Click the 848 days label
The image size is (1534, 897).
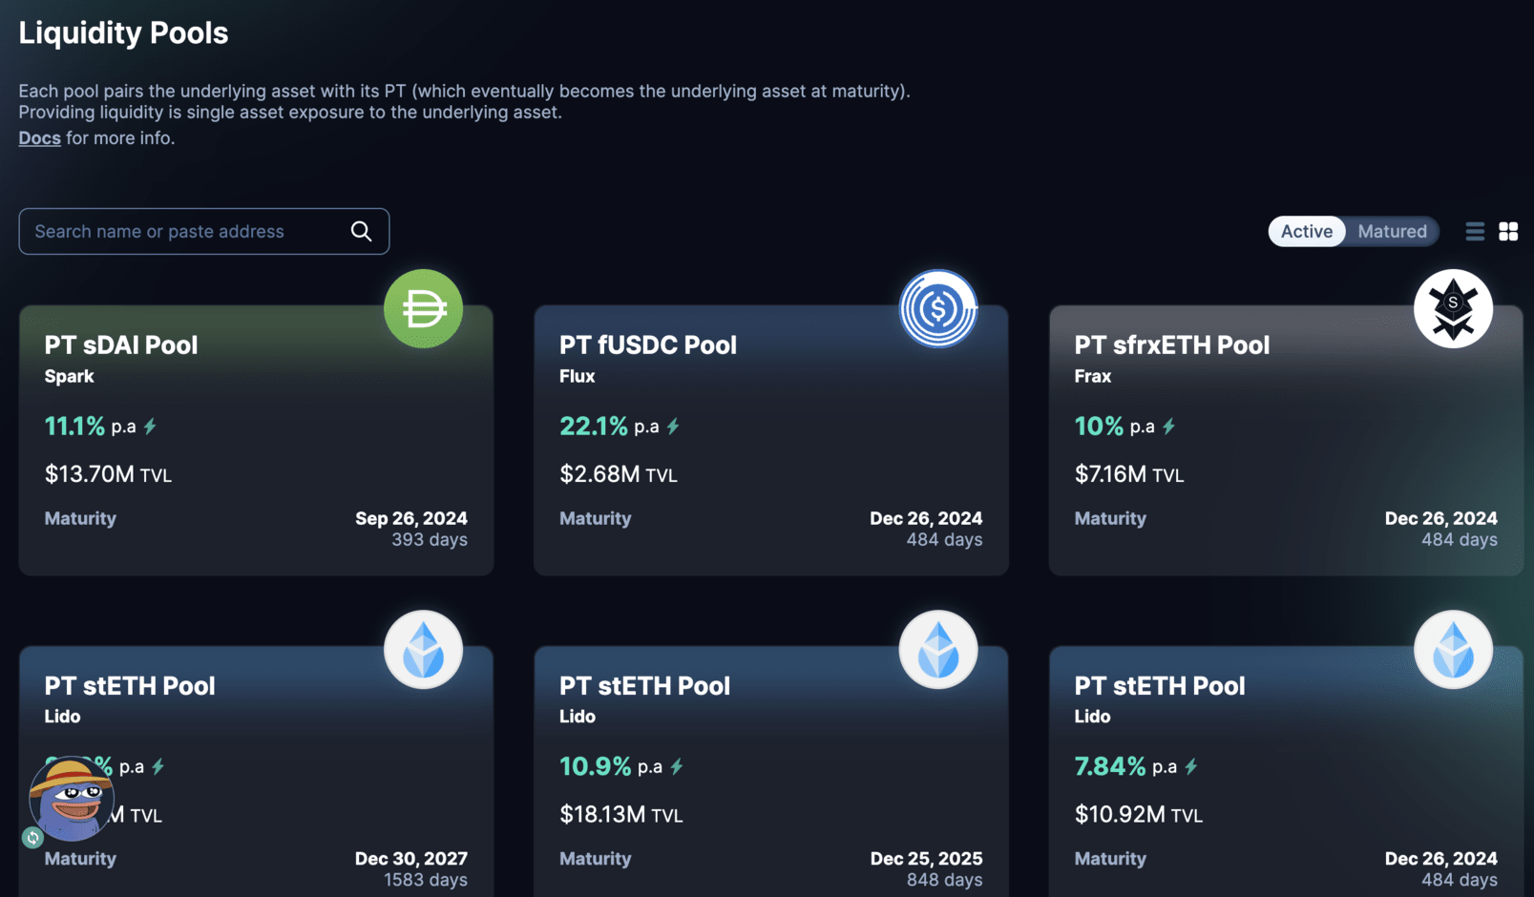944,880
